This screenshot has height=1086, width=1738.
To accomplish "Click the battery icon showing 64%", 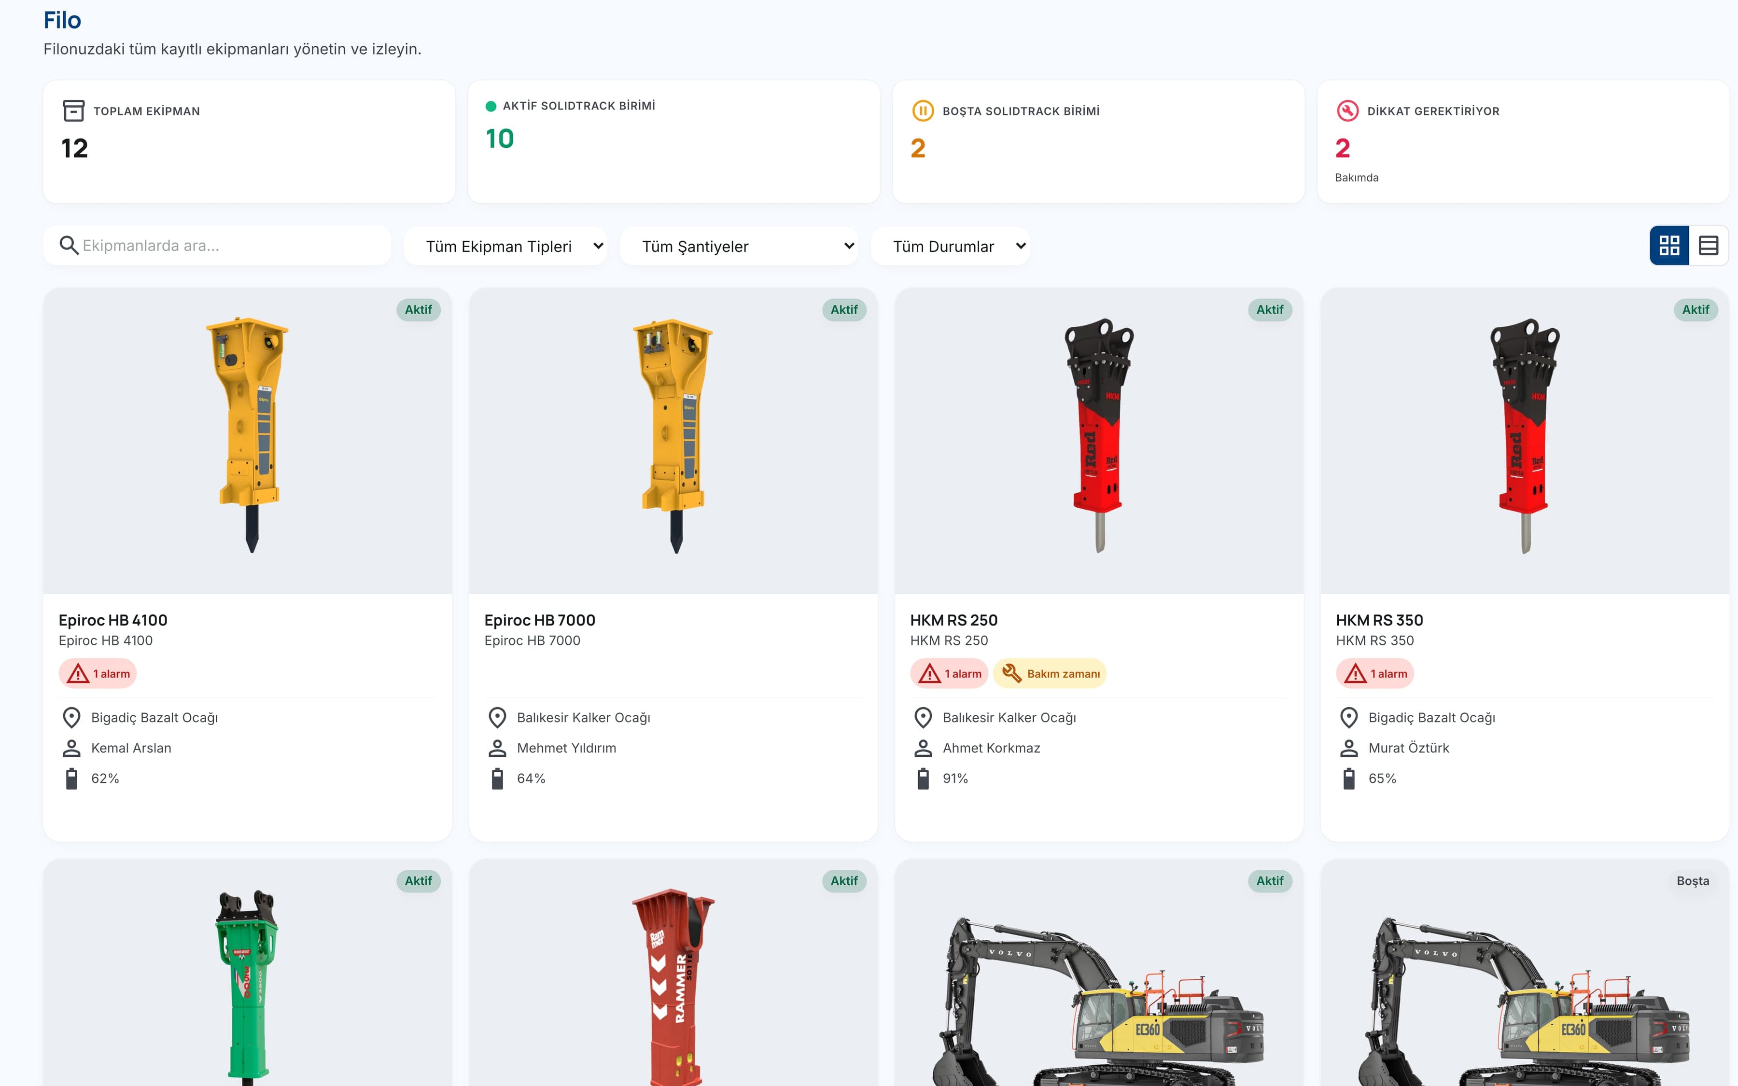I will click(x=497, y=779).
